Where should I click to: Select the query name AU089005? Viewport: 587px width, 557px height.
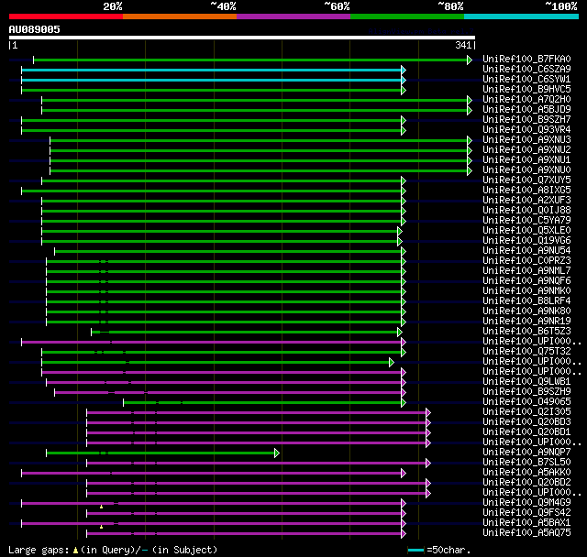click(x=35, y=29)
